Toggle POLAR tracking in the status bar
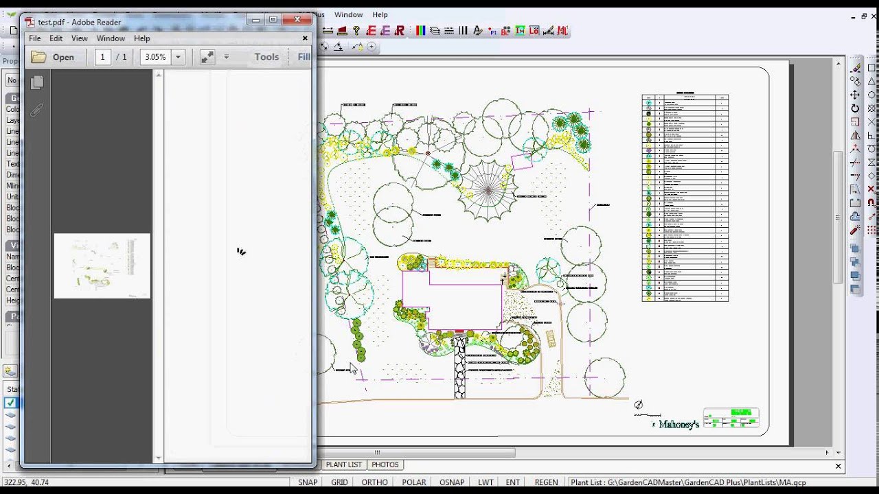The width and height of the screenshot is (879, 494). [414, 482]
